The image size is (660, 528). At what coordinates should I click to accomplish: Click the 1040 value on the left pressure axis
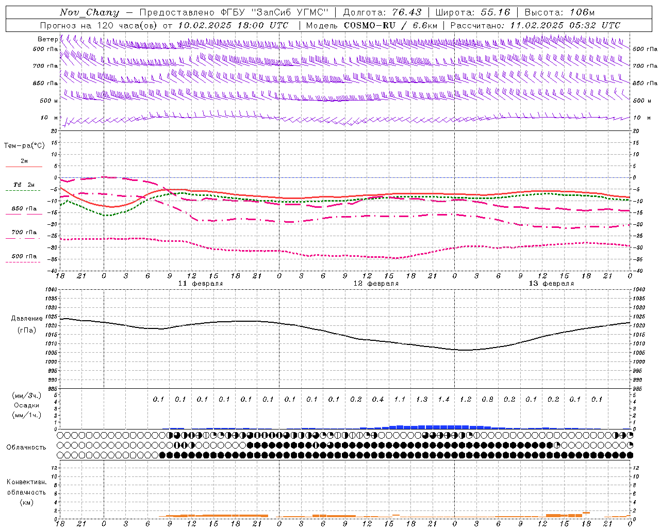click(51, 289)
